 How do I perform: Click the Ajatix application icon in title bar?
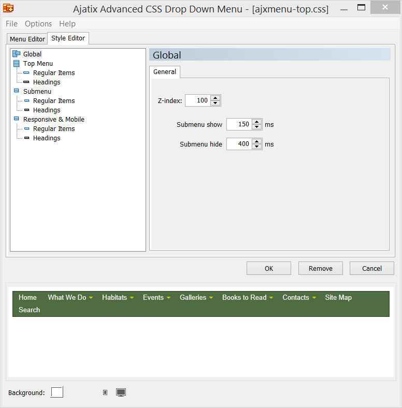point(8,8)
